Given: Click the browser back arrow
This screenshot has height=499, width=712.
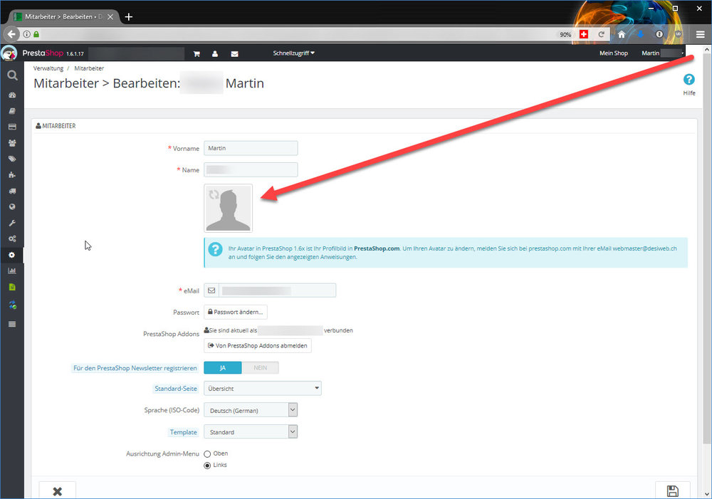Looking at the screenshot, I should pyautogui.click(x=11, y=34).
